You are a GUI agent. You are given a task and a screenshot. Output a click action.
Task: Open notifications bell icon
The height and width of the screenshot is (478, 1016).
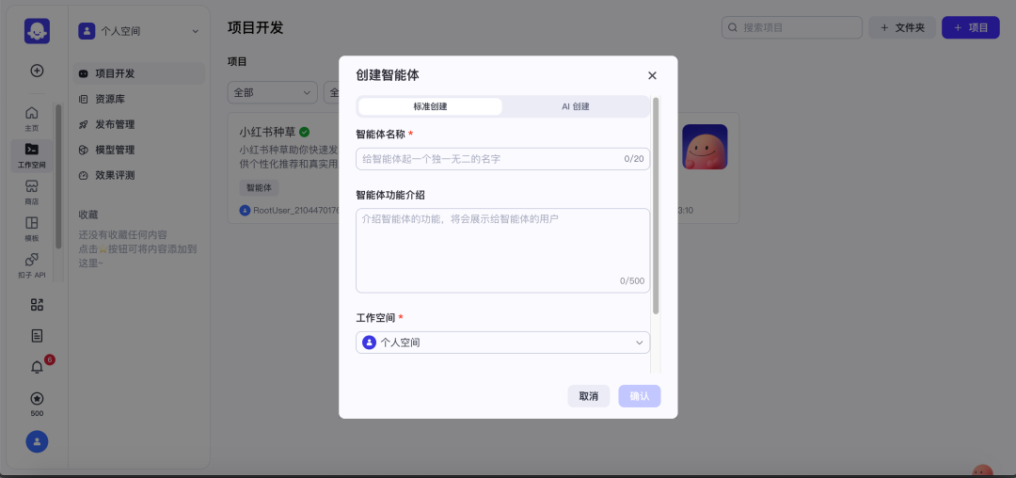click(37, 367)
